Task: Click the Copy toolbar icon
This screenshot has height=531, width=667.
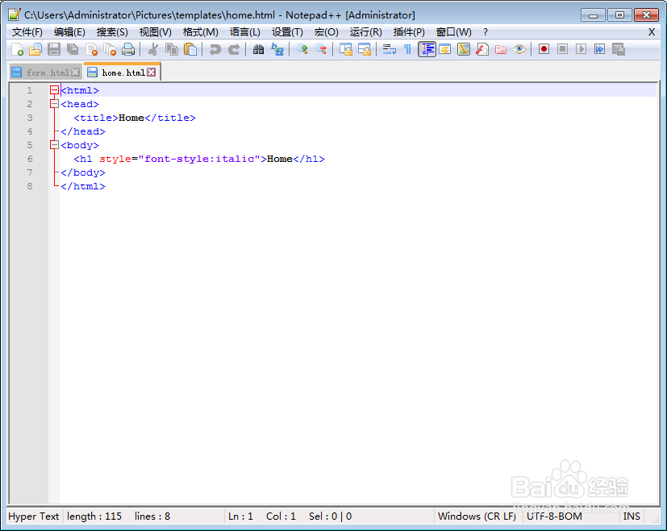Action: tap(172, 49)
